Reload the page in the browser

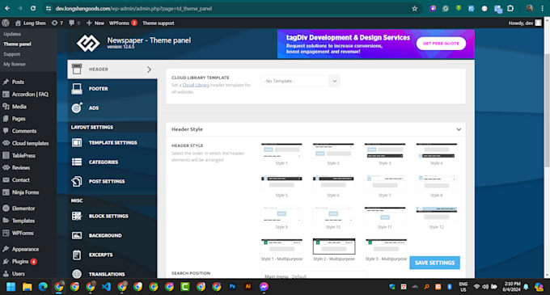32,8
